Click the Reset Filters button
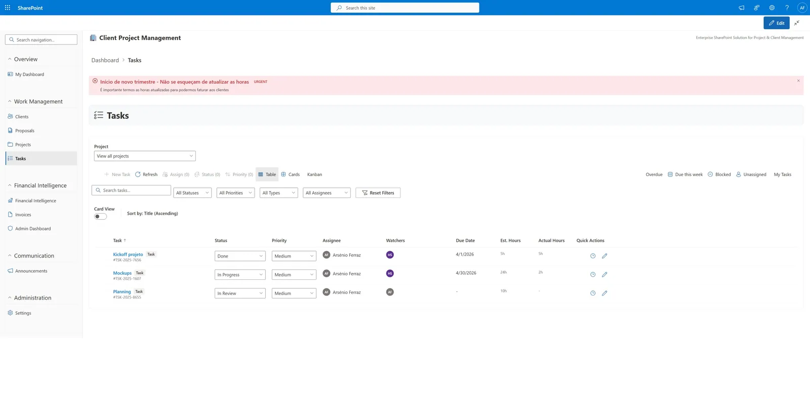This screenshot has height=415, width=810. tap(378, 193)
